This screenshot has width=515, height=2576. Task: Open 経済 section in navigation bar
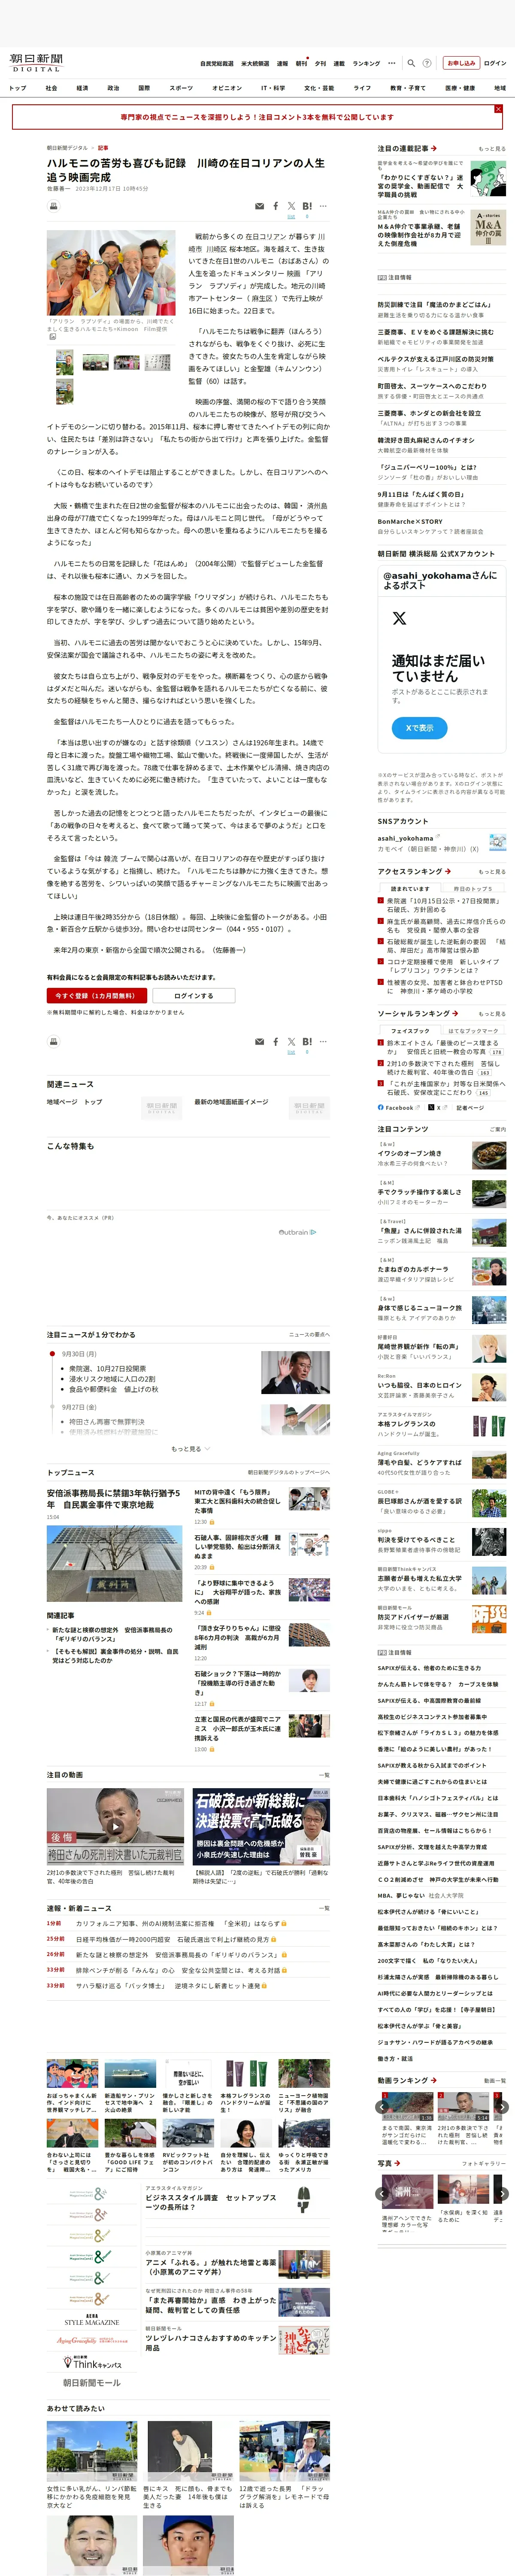pyautogui.click(x=82, y=88)
